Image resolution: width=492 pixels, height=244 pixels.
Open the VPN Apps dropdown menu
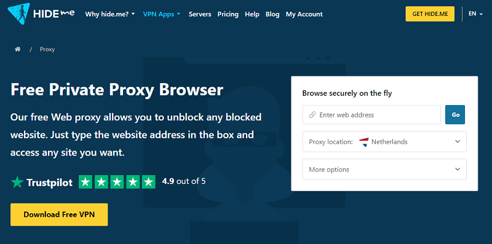(x=162, y=14)
